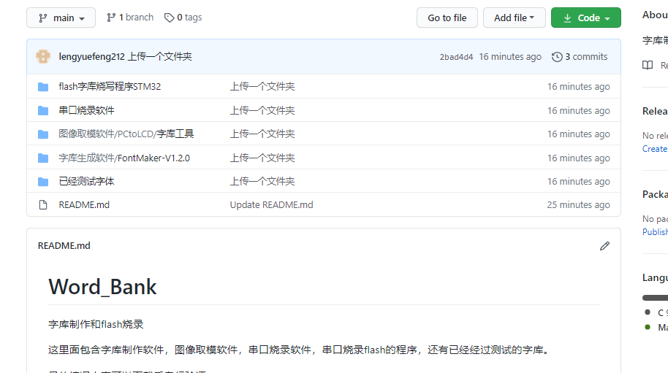Click the git branch icon beside 1 branch
Image resolution: width=668 pixels, height=373 pixels.
click(x=111, y=18)
